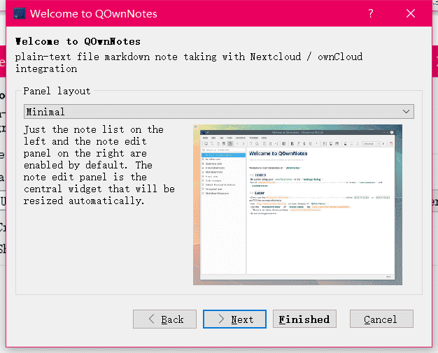Click the help question mark in title bar
The image size is (438, 353).
[371, 13]
